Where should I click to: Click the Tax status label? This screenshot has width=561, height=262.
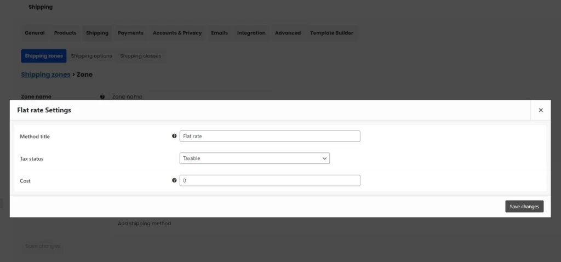(x=31, y=158)
